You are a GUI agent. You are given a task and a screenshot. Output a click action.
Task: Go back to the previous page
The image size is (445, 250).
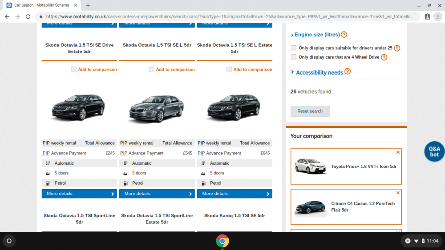click(x=7, y=17)
